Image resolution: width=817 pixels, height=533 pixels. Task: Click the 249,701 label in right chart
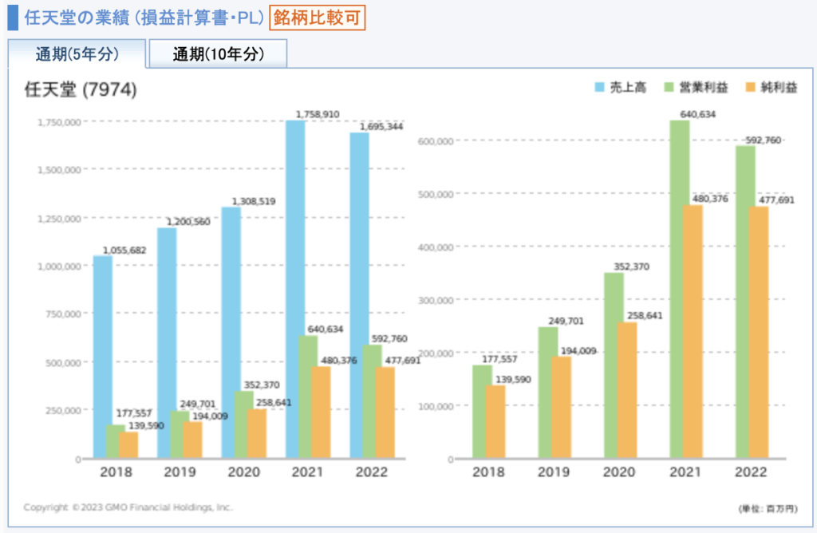[566, 321]
